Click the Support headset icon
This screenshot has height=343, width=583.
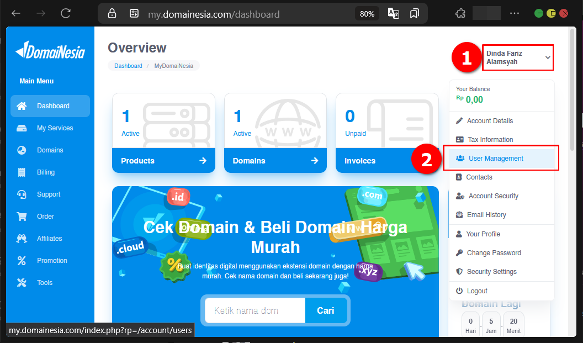(x=22, y=194)
